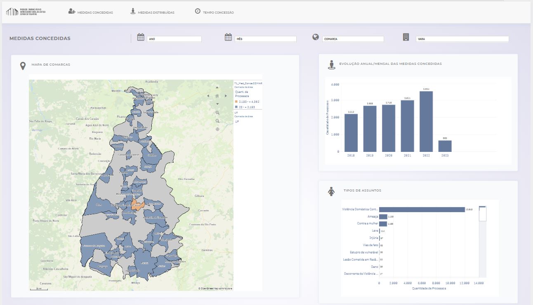This screenshot has width=533, height=305.
Task: Open the MÊS filter dropdown
Action: [266, 39]
